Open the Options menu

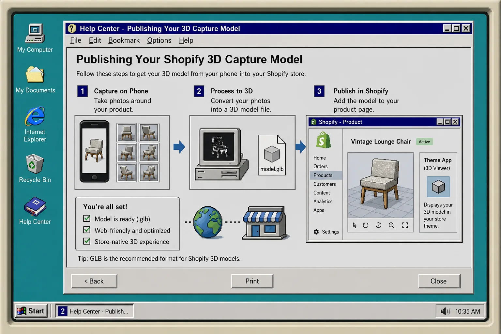(x=159, y=40)
